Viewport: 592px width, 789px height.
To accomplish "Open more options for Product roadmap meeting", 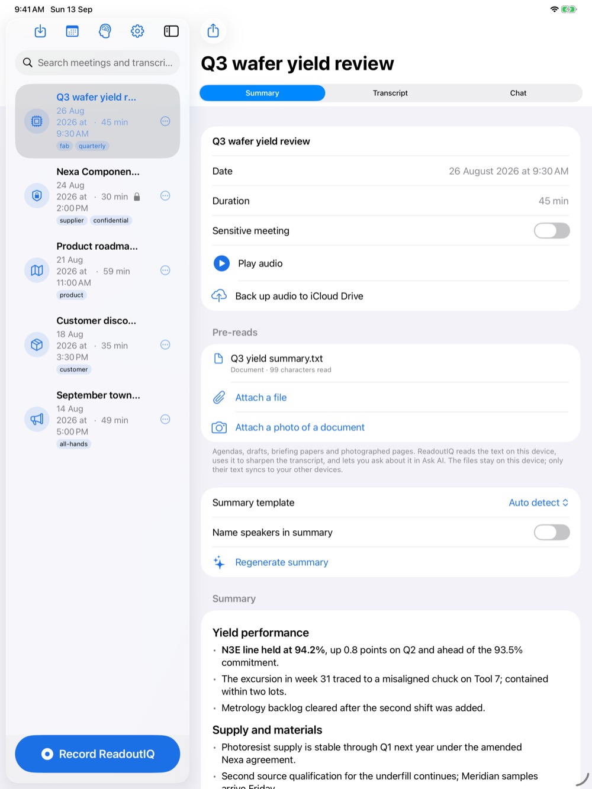I will click(165, 270).
